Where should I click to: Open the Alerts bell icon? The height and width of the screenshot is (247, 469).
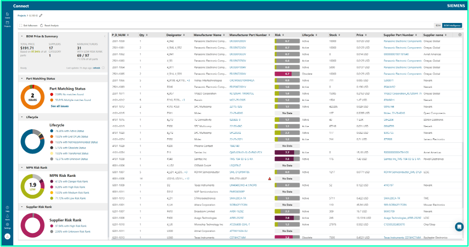(x=7, y=216)
